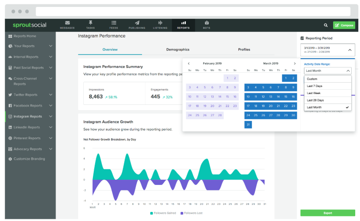Open the Reports bar chart icon
Image resolution: width=360 pixels, height=221 pixels.
183,23
